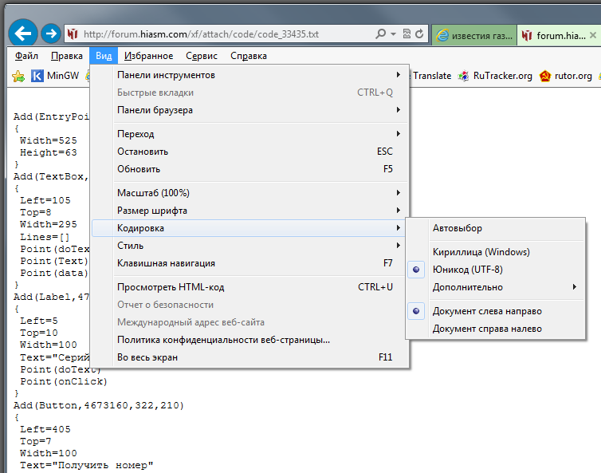Viewport: 601px width, 473px height.
Task: Click the address bar URL field
Action: point(223,34)
